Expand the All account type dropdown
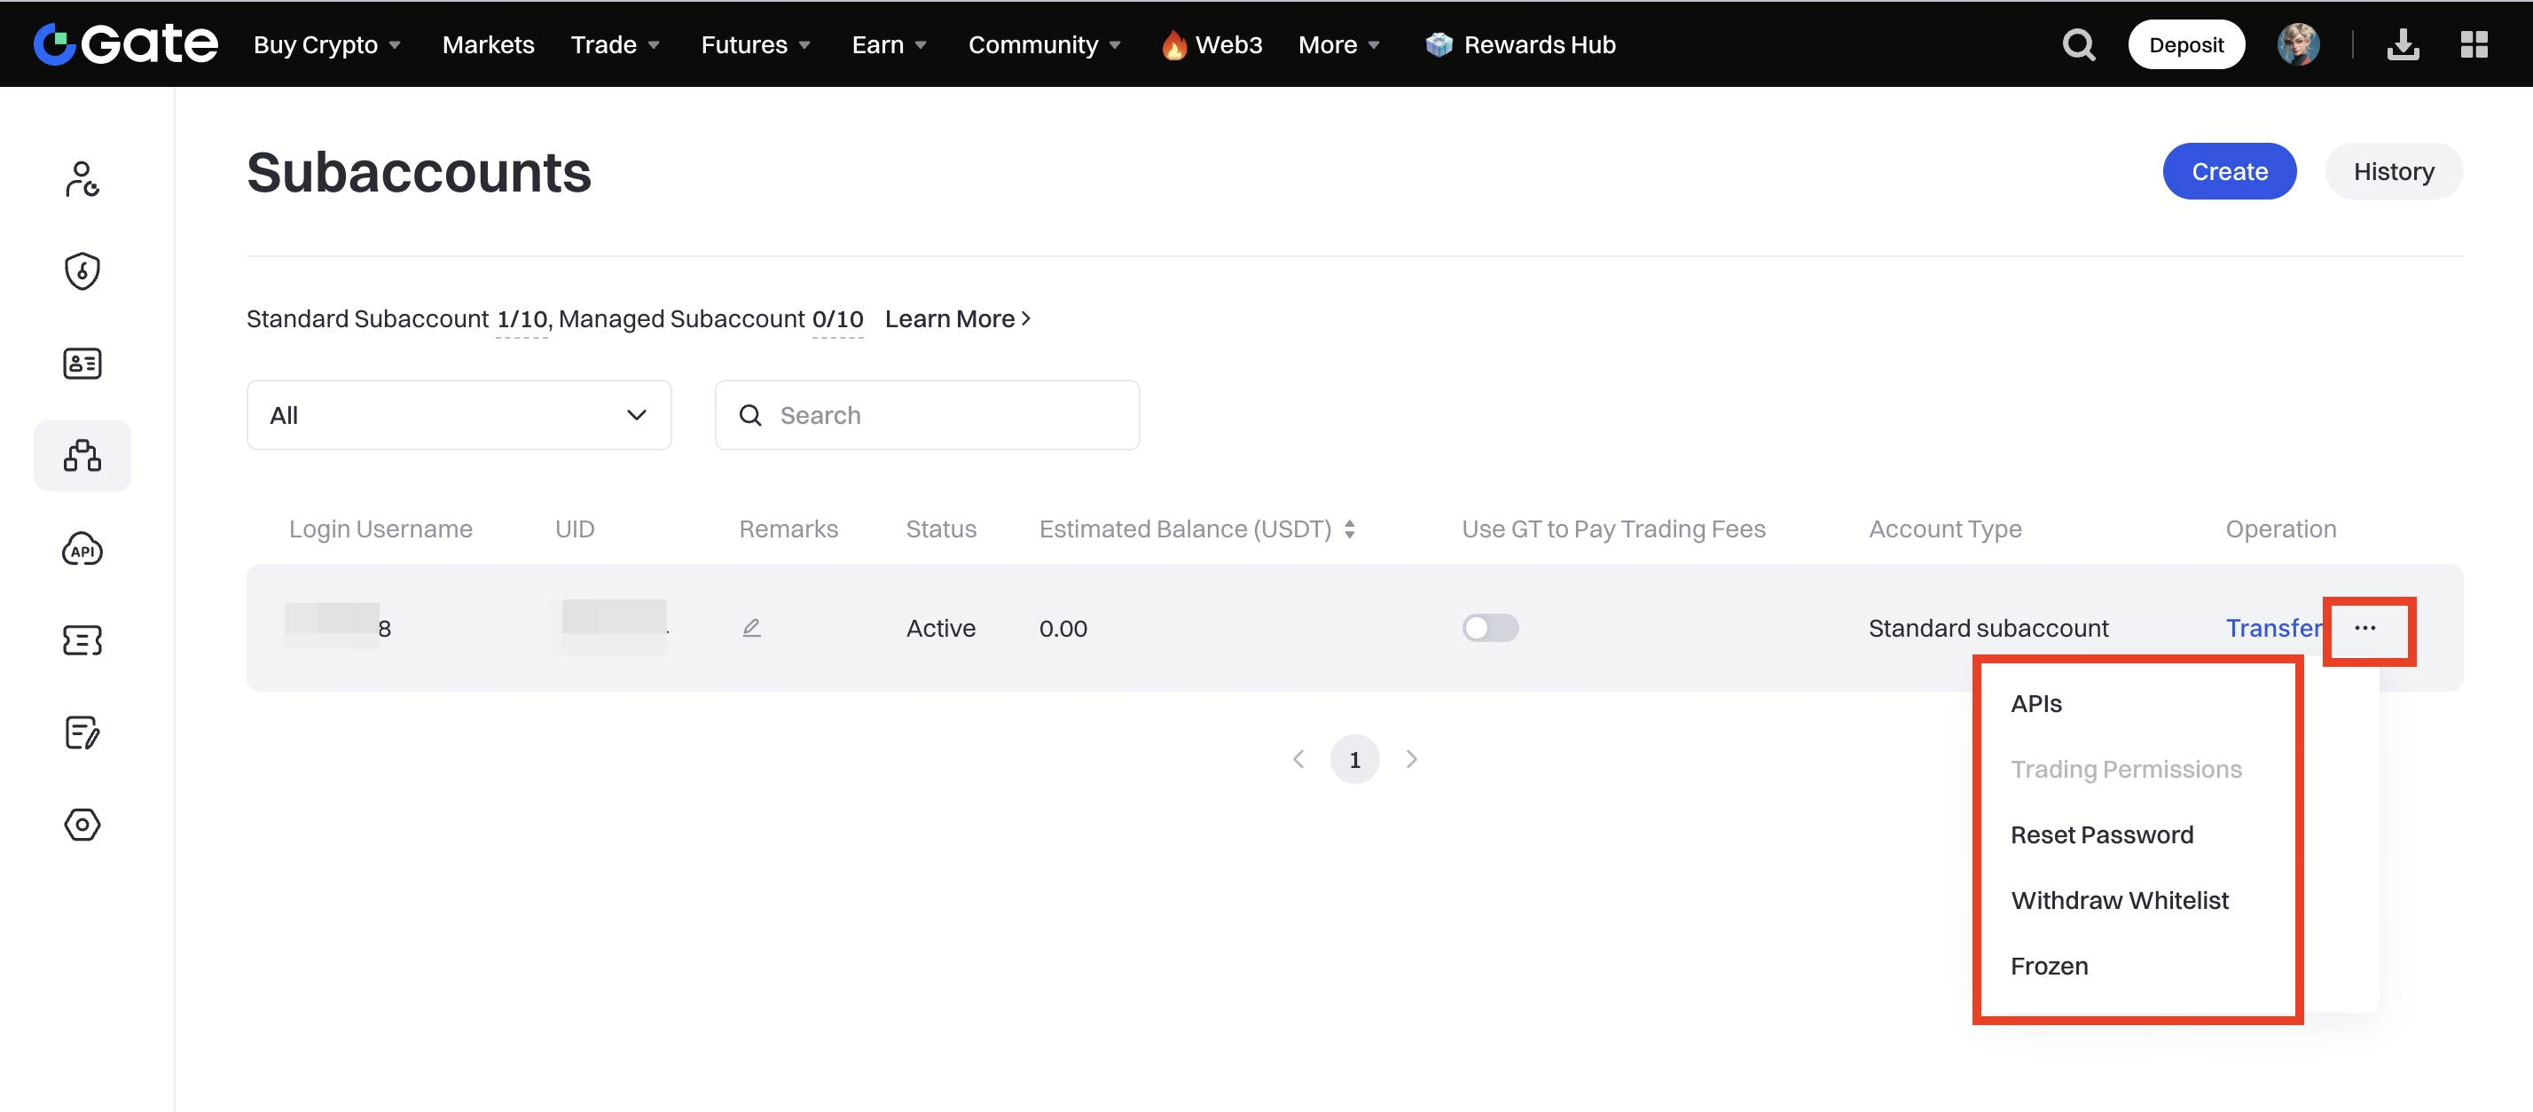This screenshot has height=1112, width=2533. point(459,415)
